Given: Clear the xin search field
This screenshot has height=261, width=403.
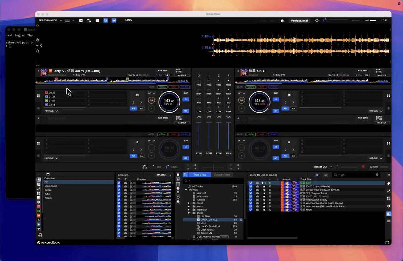Looking at the screenshot, I should [377, 175].
